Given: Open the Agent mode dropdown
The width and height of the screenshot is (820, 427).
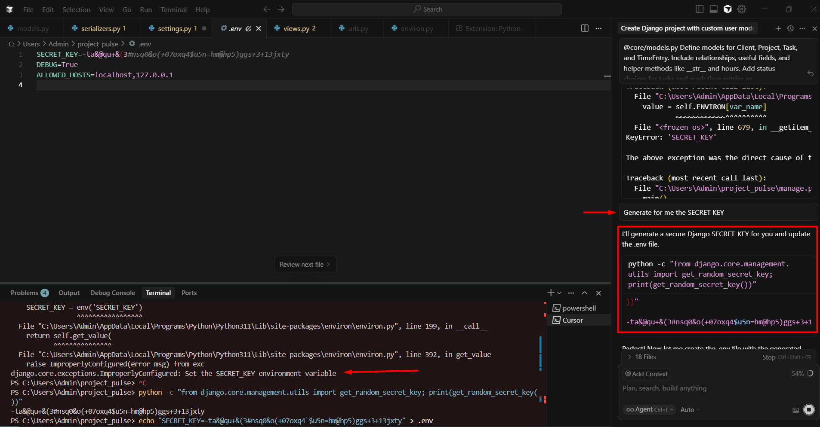Looking at the screenshot, I should [x=650, y=409].
